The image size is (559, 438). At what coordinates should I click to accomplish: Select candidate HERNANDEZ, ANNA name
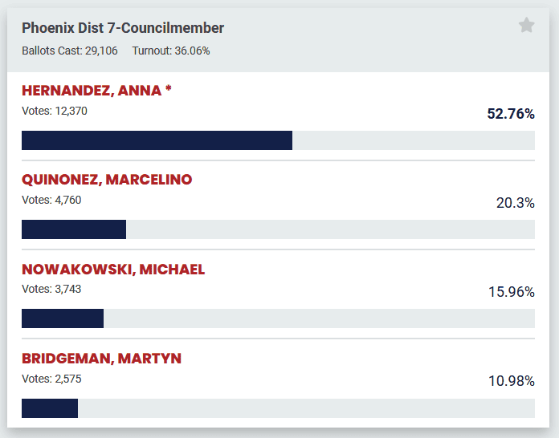point(96,91)
